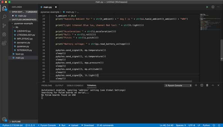Screen dimensions: 223x127
Task: Change language mode Python
Action: (x=206, y=125)
